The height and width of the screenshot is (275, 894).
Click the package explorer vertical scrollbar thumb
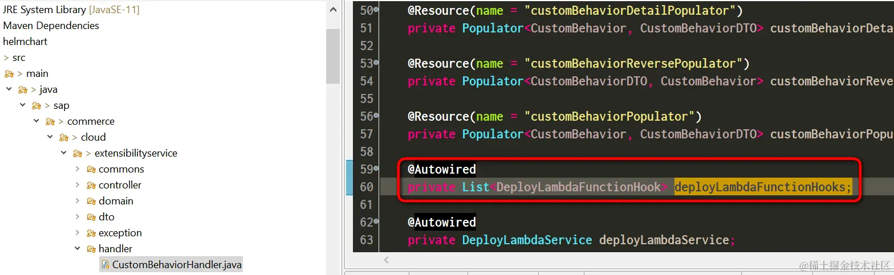(x=332, y=56)
